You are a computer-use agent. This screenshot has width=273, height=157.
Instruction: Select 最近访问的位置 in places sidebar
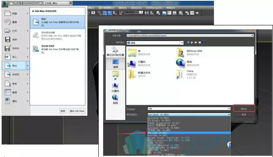115,52
